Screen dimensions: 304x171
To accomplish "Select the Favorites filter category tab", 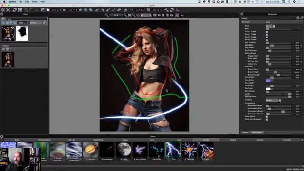I will (287, 140).
